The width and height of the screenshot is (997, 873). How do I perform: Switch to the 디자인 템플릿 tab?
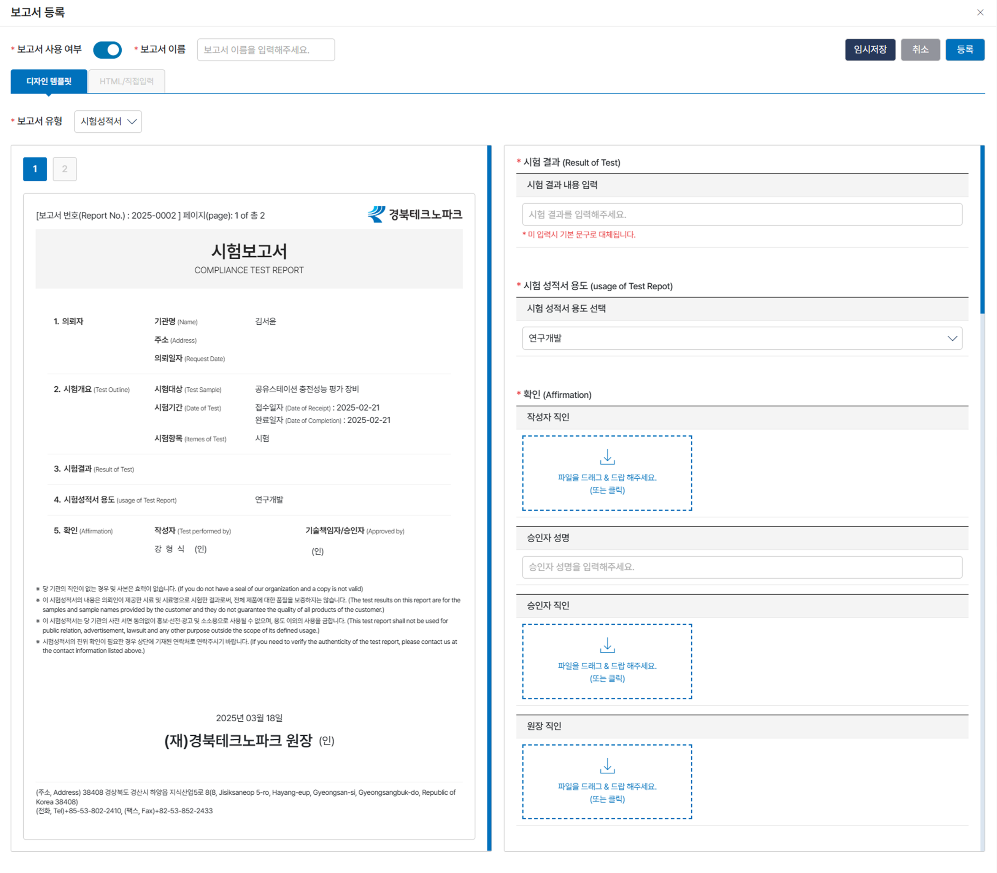click(x=49, y=81)
